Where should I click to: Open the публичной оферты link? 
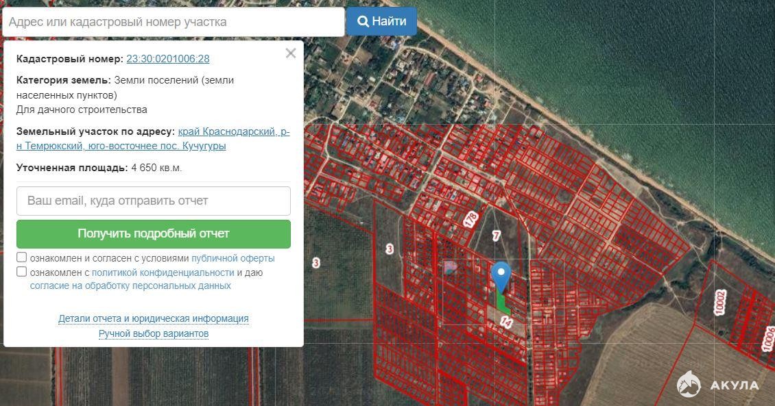click(x=232, y=258)
